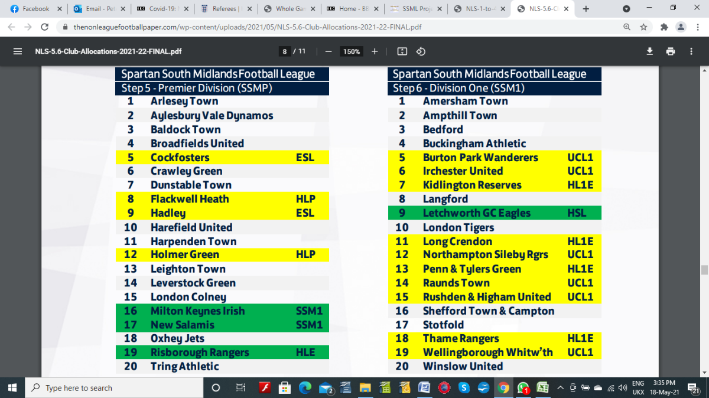Click Milton Keynes Irish row
The image size is (709, 398).
pyautogui.click(x=222, y=311)
